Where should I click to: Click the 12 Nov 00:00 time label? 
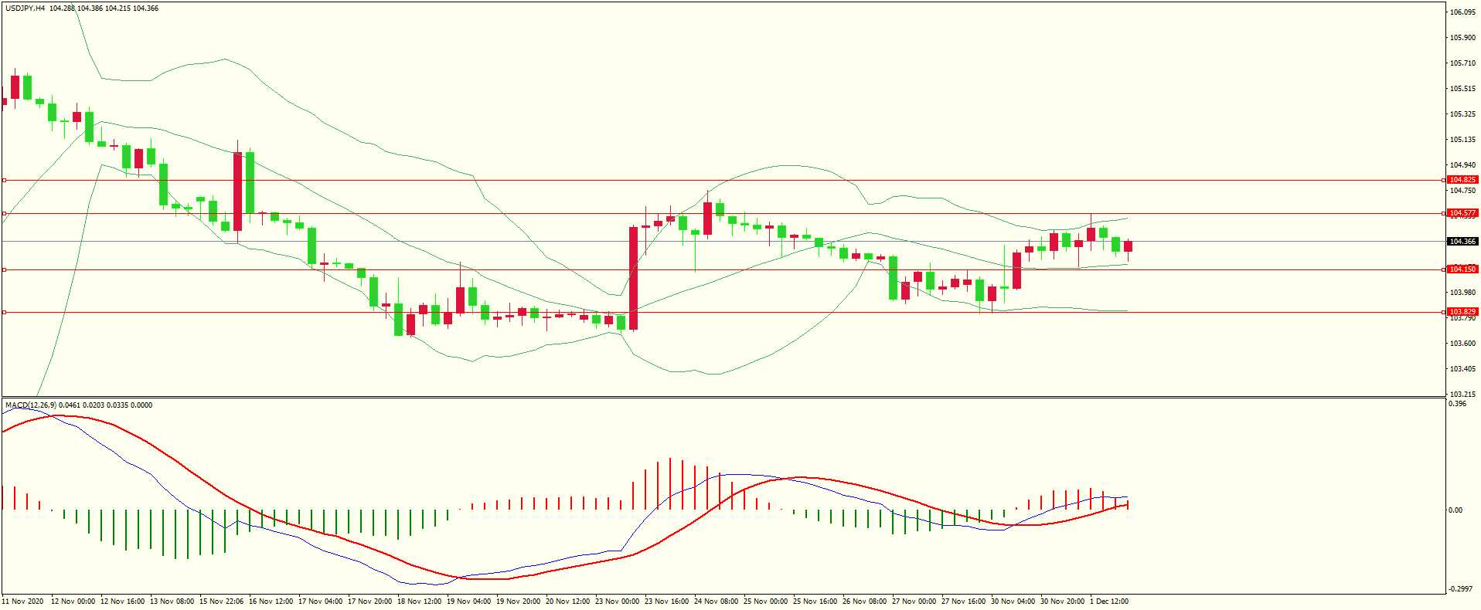tap(73, 602)
